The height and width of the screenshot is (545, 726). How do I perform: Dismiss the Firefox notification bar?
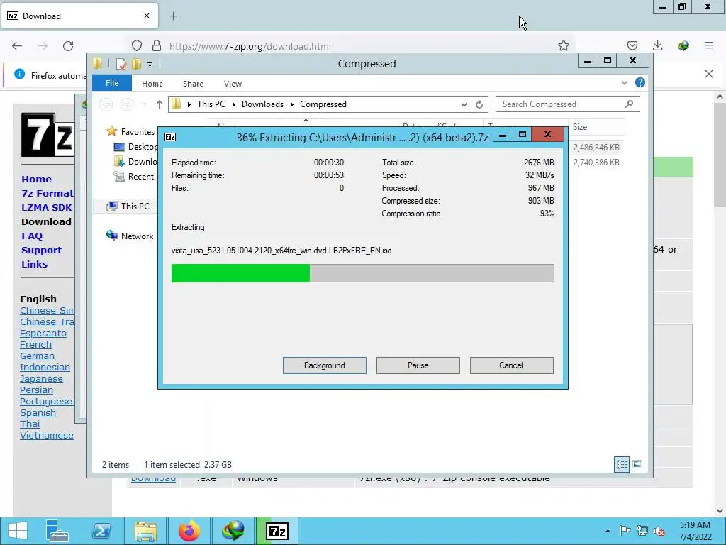709,74
